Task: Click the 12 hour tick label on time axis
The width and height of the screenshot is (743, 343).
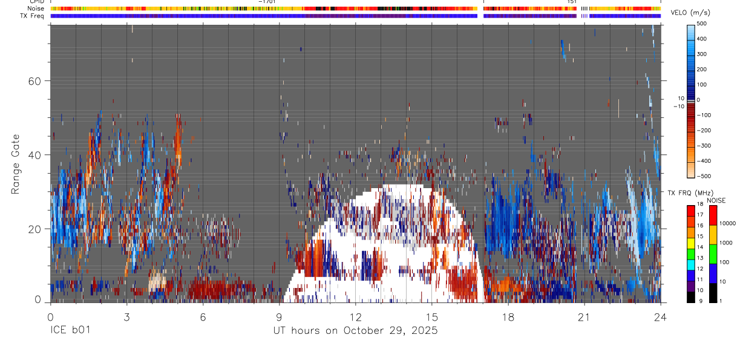Action: (356, 317)
